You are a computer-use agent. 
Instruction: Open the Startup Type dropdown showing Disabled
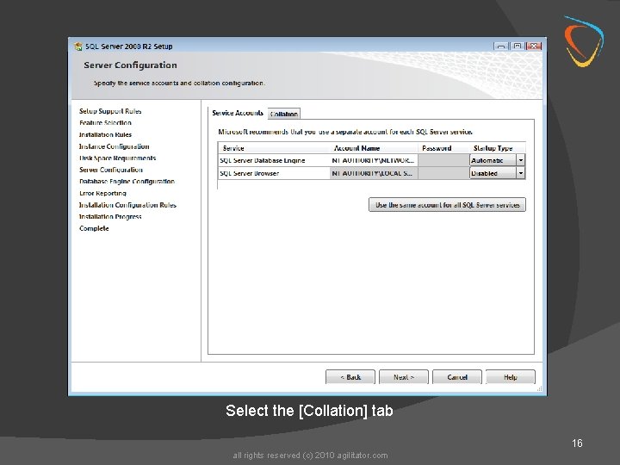497,173
